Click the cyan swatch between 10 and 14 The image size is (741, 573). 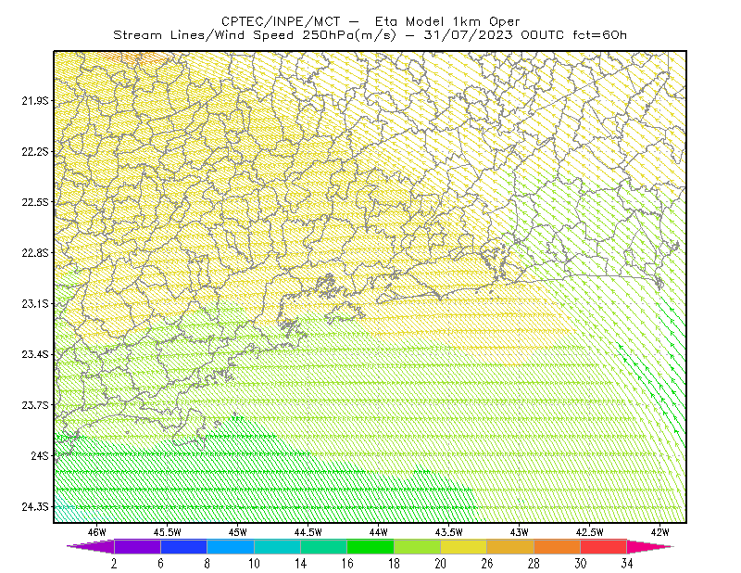tap(277, 546)
